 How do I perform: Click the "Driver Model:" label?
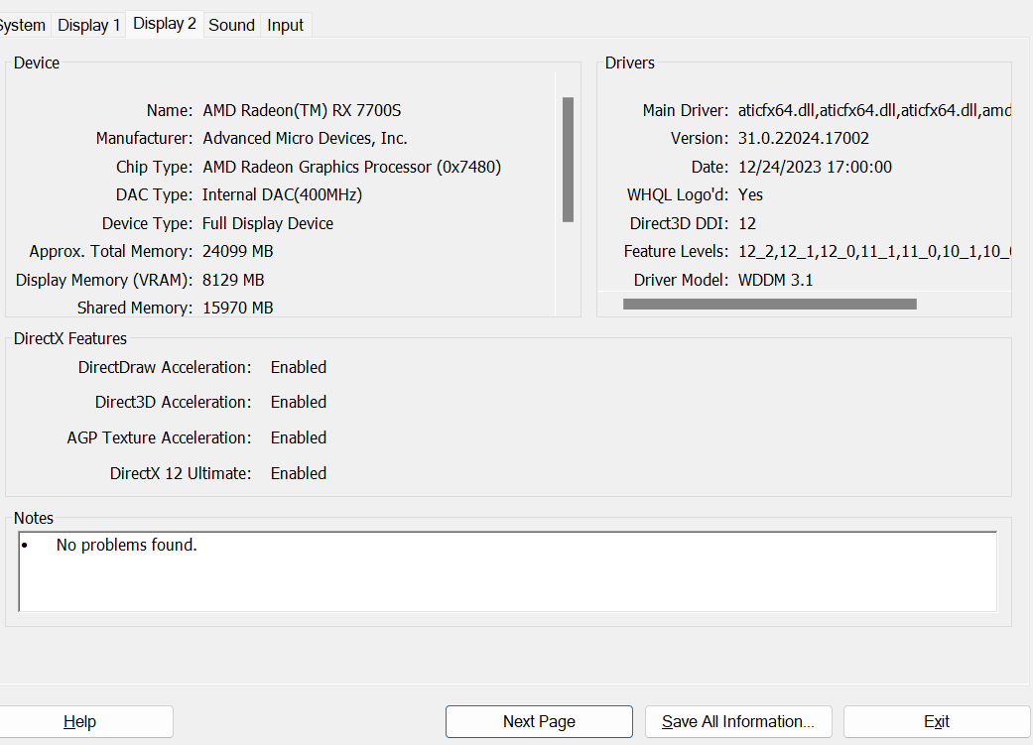click(x=681, y=280)
